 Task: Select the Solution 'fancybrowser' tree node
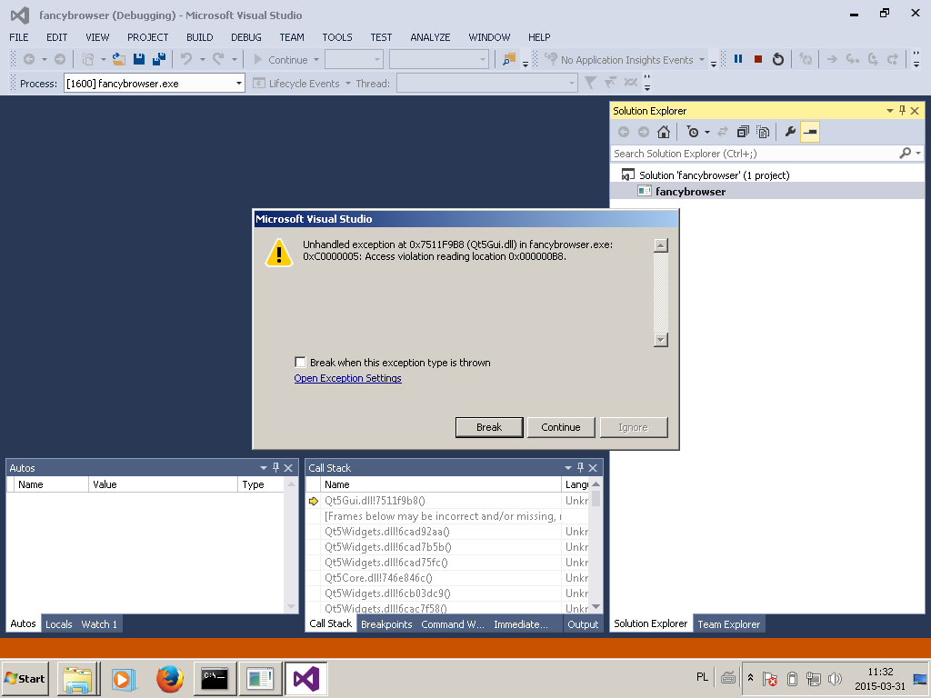click(714, 175)
